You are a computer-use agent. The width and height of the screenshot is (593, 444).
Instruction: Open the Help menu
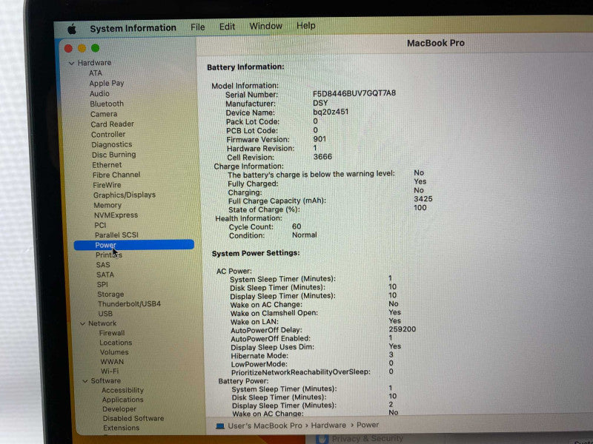[x=306, y=26]
